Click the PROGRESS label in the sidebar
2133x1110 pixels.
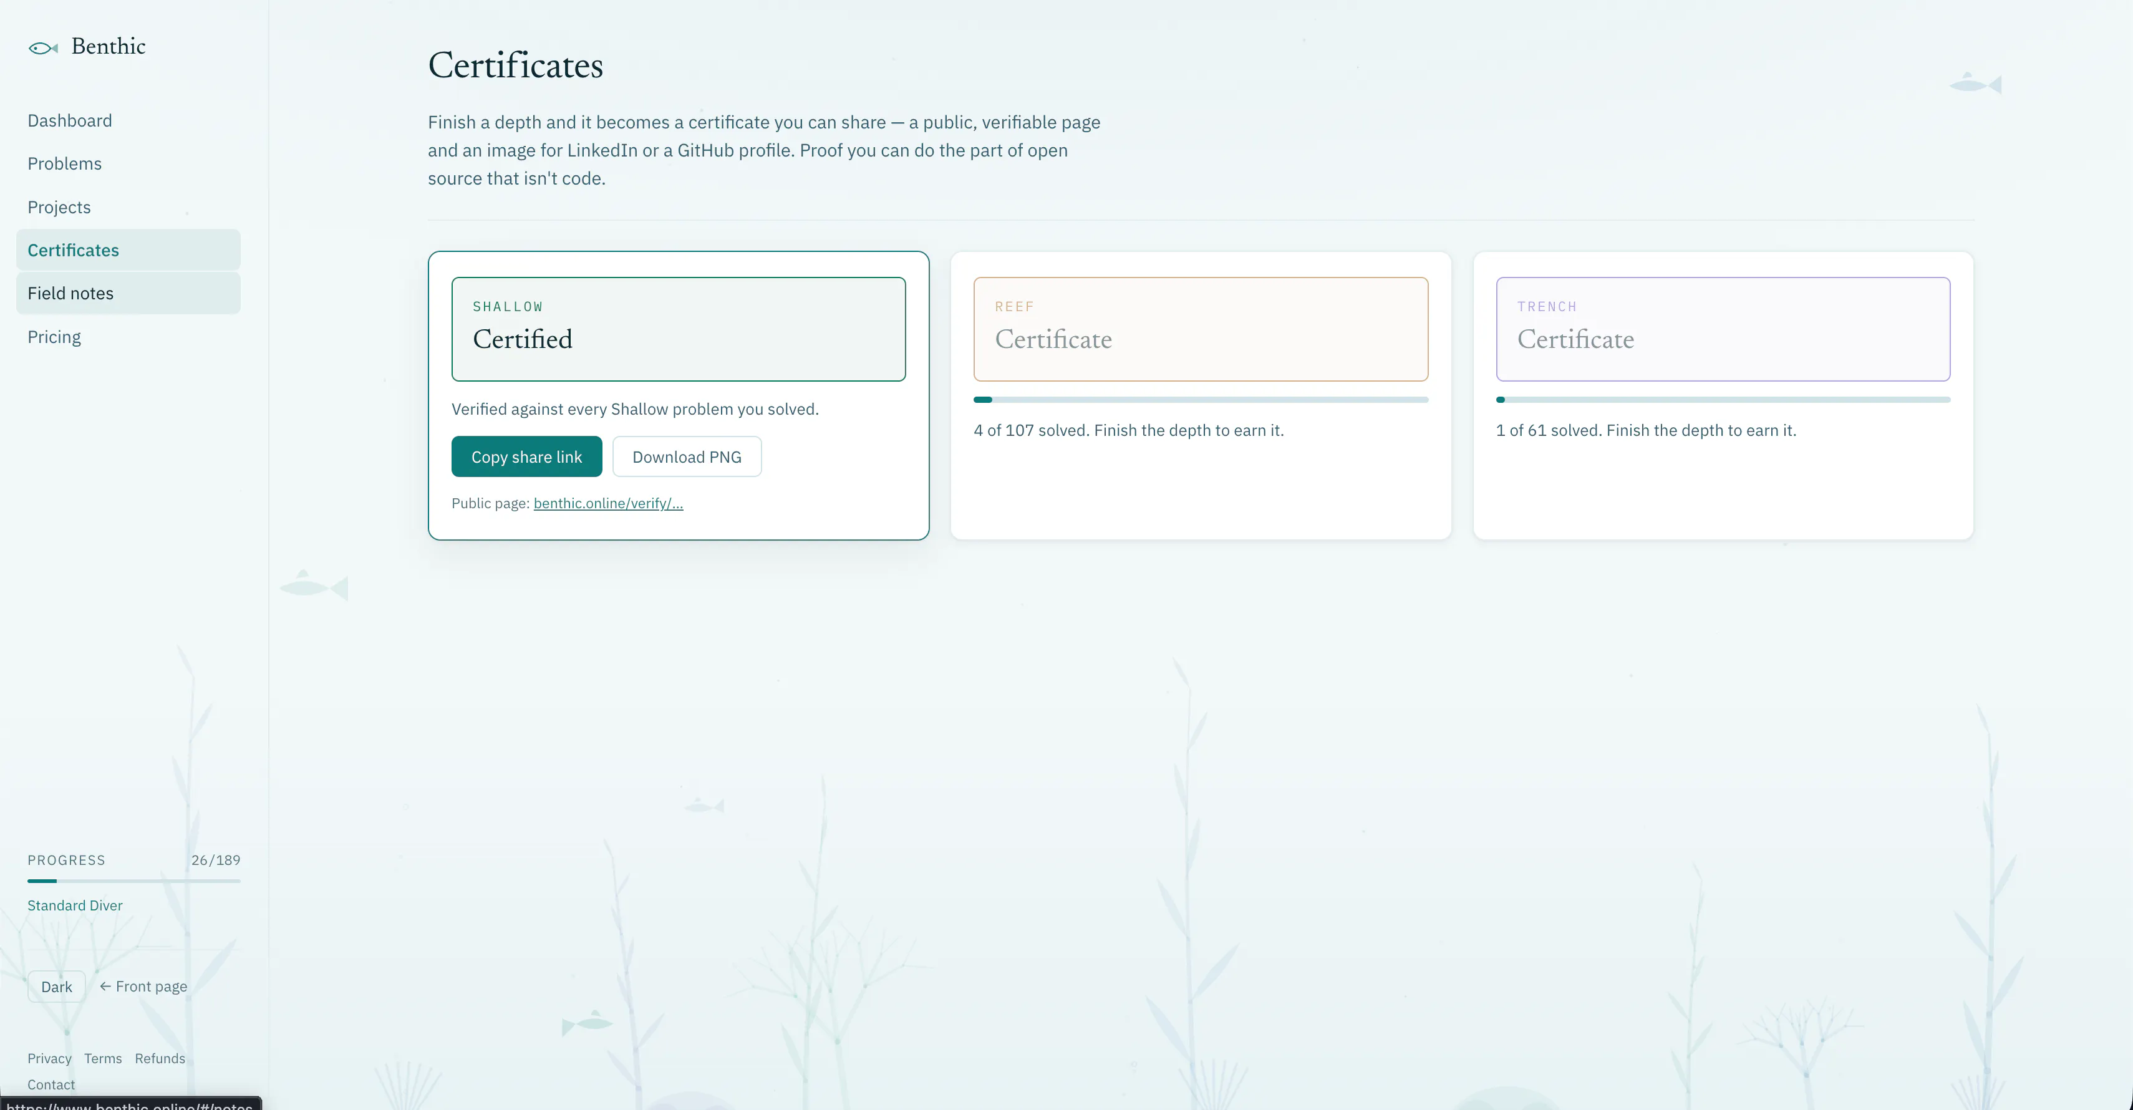[x=66, y=860]
